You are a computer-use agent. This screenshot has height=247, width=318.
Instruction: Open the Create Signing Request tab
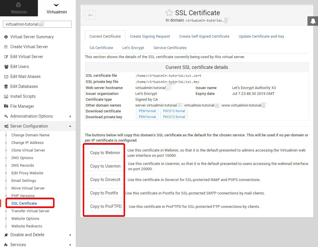coord(150,36)
